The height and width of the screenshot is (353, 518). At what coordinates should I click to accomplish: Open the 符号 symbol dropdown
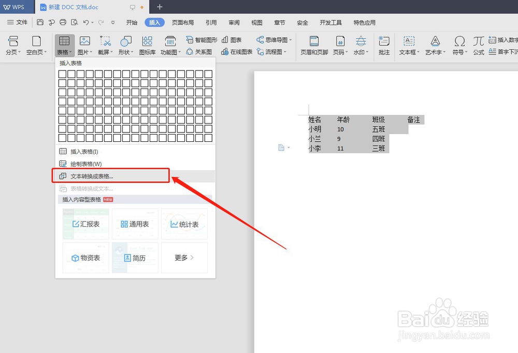[x=458, y=43]
